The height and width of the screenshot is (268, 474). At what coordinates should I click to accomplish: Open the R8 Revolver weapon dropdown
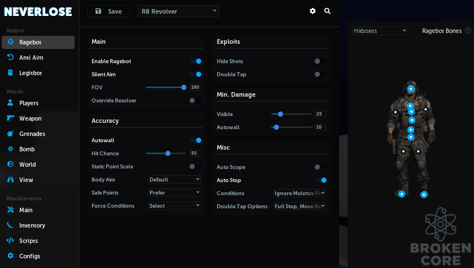179,11
